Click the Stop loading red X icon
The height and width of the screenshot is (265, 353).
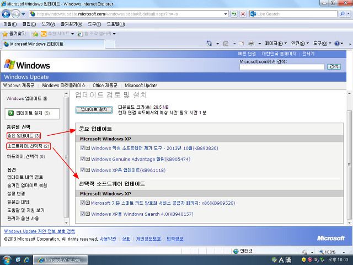point(243,14)
